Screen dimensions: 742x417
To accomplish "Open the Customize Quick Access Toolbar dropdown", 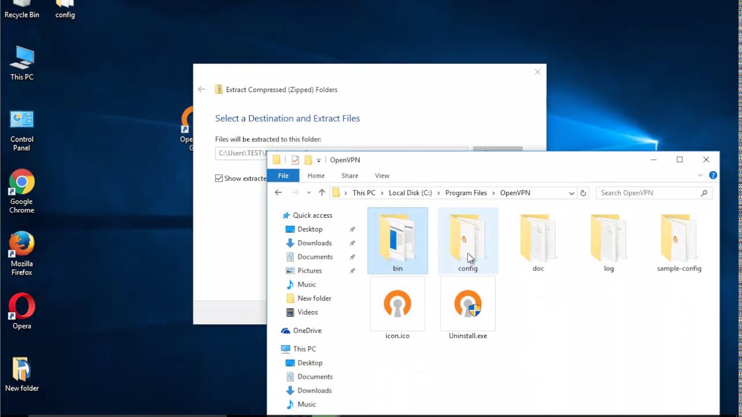I will tap(318, 160).
